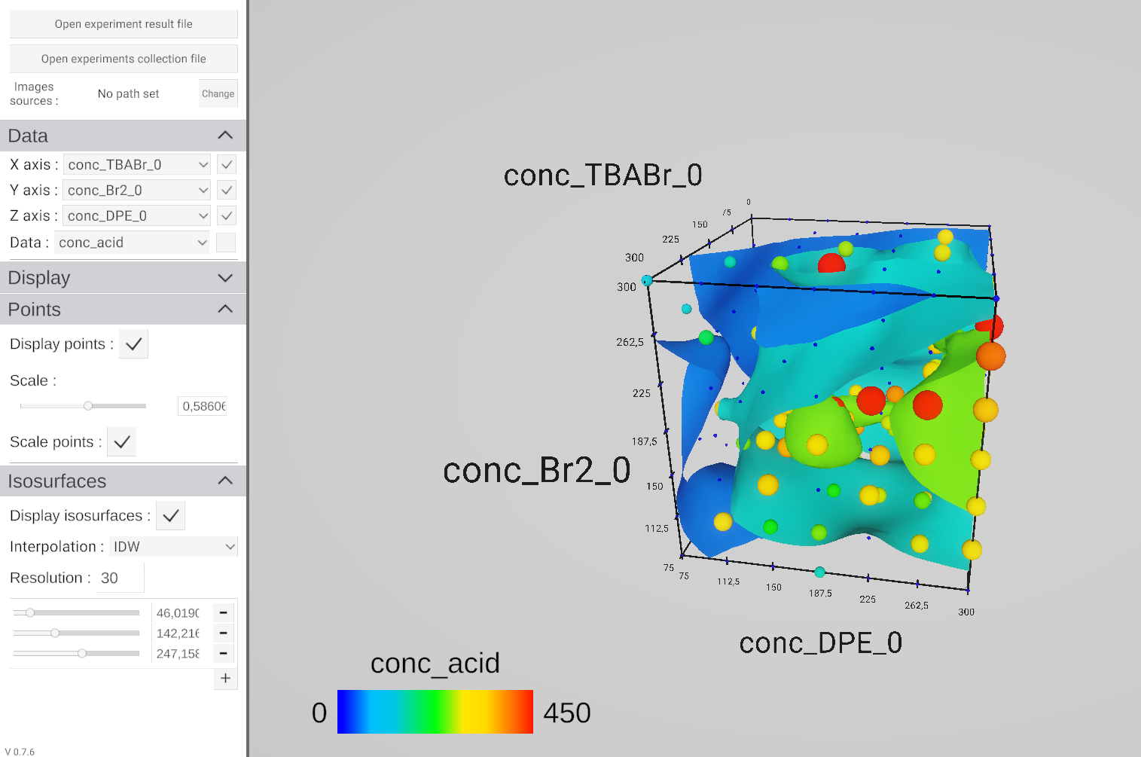Open the Data conc_acid dropdown
This screenshot has height=757, width=1141.
132,243
